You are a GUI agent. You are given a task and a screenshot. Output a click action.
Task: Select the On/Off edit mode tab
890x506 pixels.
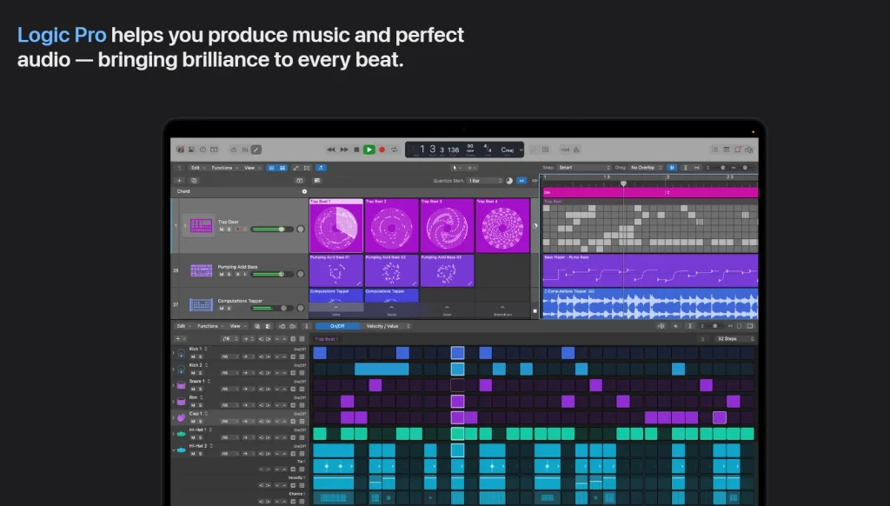pos(338,326)
